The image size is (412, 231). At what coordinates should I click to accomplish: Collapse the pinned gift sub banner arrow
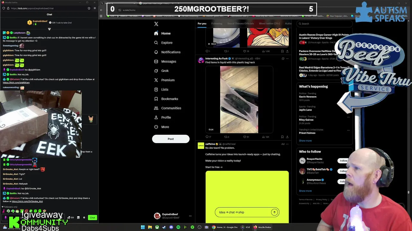point(49,29)
